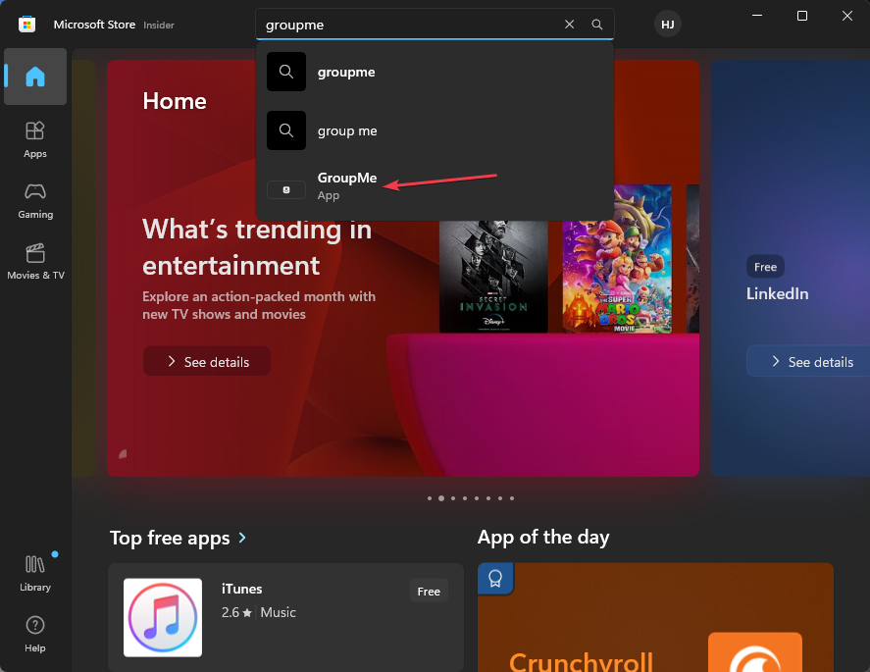Screen dimensions: 870x672
Task: Clear the search box text
Action: (569, 25)
